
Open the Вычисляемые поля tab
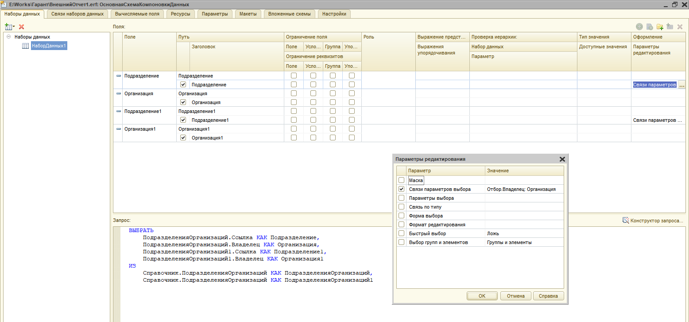pos(137,14)
